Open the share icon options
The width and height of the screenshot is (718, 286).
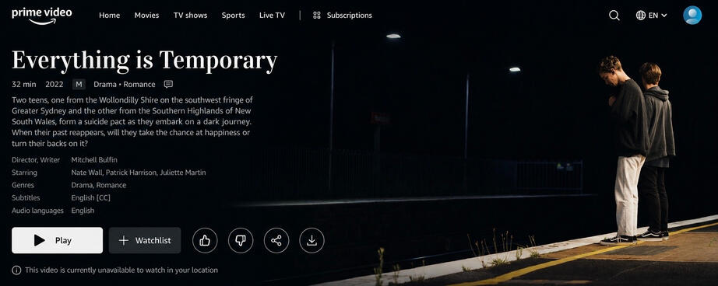click(x=276, y=240)
